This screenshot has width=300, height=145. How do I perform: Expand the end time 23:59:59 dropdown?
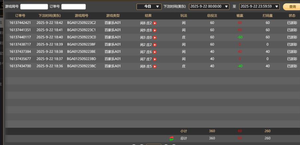277,7
